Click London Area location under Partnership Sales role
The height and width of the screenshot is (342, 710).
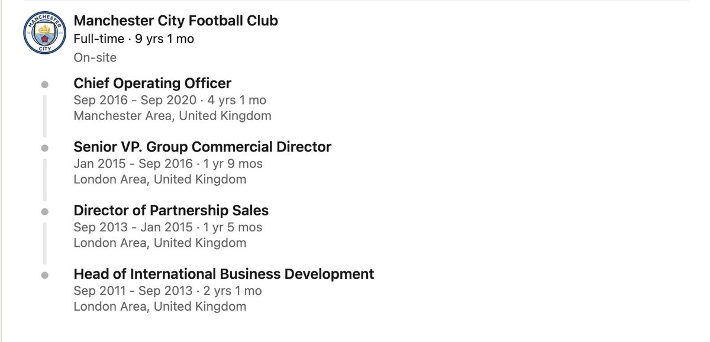tap(160, 243)
